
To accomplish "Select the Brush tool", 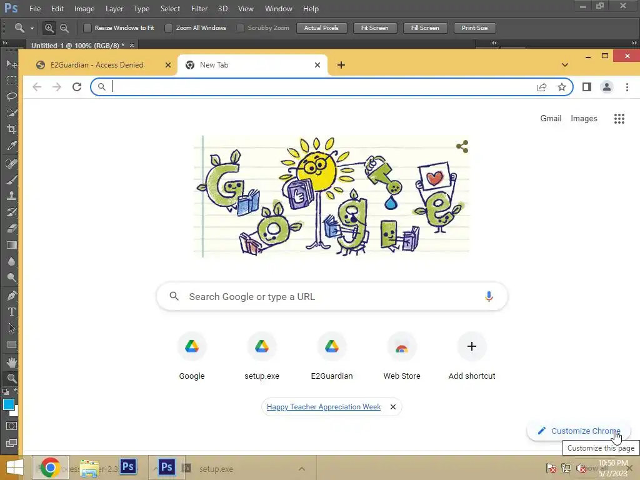I will pos(11,179).
